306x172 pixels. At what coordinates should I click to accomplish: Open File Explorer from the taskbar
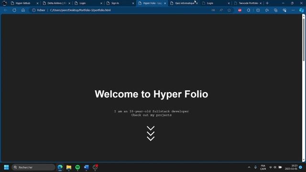click(x=69, y=167)
